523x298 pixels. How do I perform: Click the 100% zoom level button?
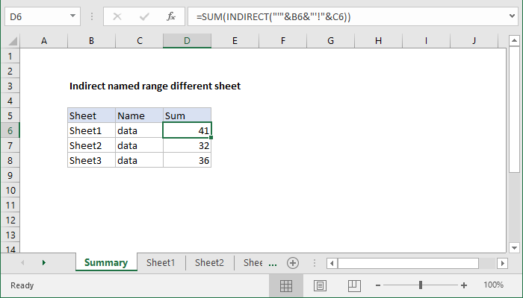(x=493, y=285)
